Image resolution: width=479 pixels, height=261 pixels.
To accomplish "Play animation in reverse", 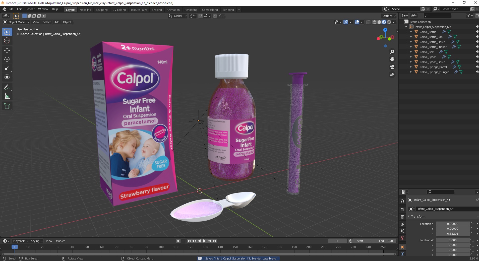I will point(199,241).
